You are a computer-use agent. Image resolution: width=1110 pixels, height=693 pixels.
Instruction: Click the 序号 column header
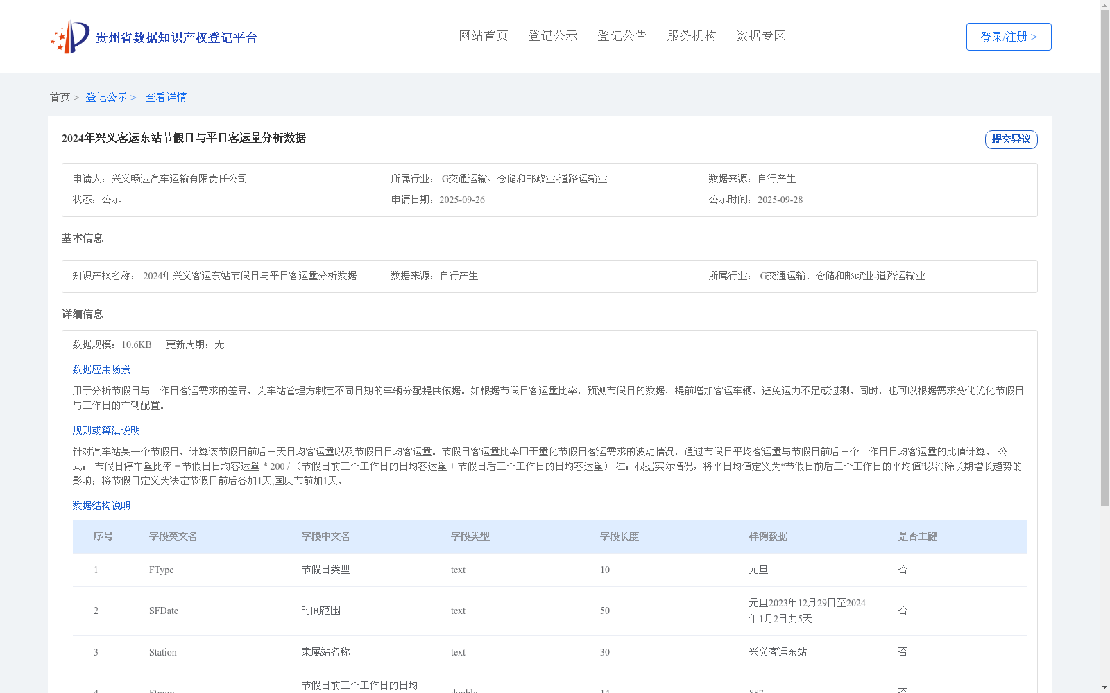(x=103, y=536)
